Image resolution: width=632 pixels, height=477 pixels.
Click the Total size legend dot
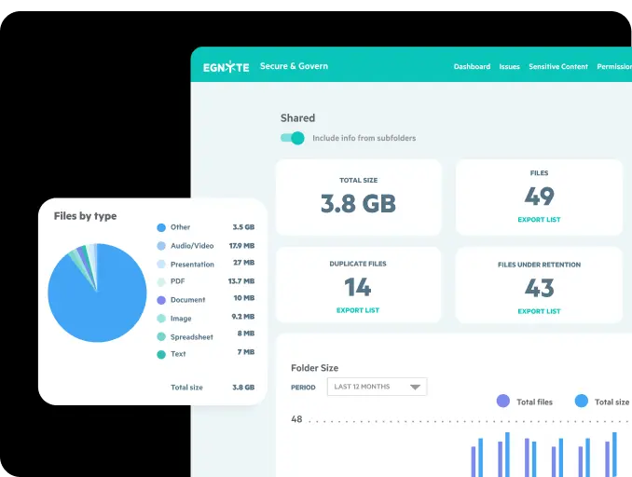coord(582,401)
